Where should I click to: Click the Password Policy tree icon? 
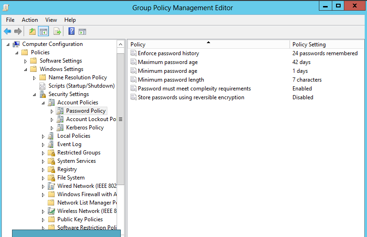tap(60, 111)
